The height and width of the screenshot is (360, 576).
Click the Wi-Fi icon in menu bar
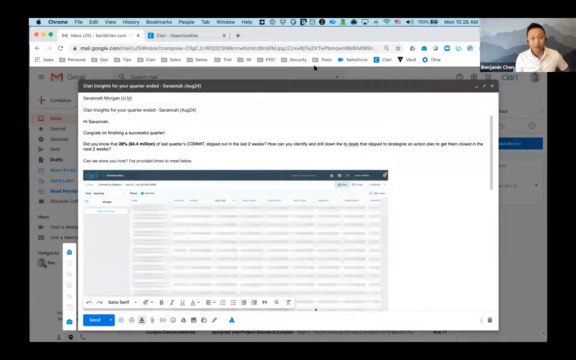387,22
